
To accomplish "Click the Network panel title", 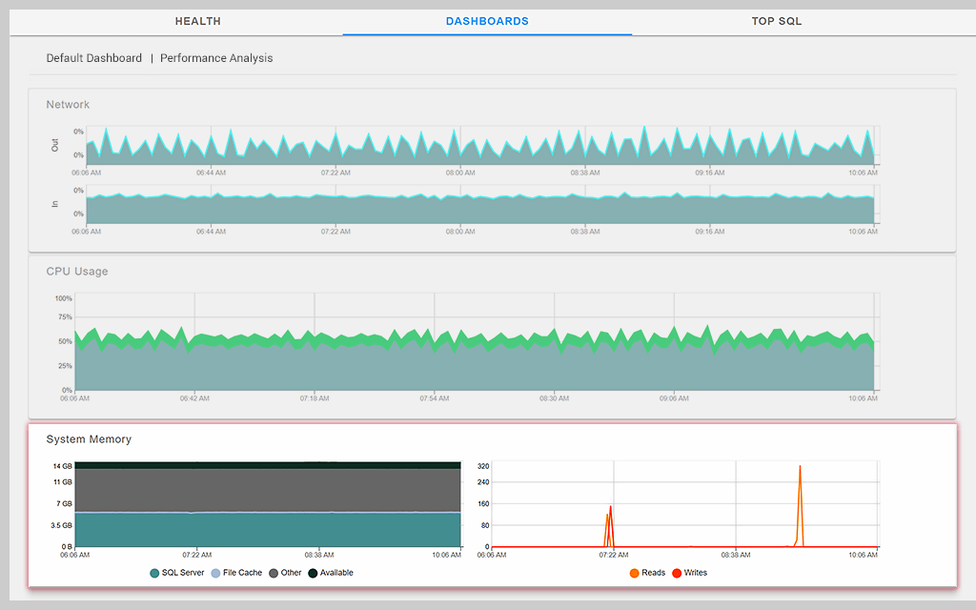I will pos(70,104).
